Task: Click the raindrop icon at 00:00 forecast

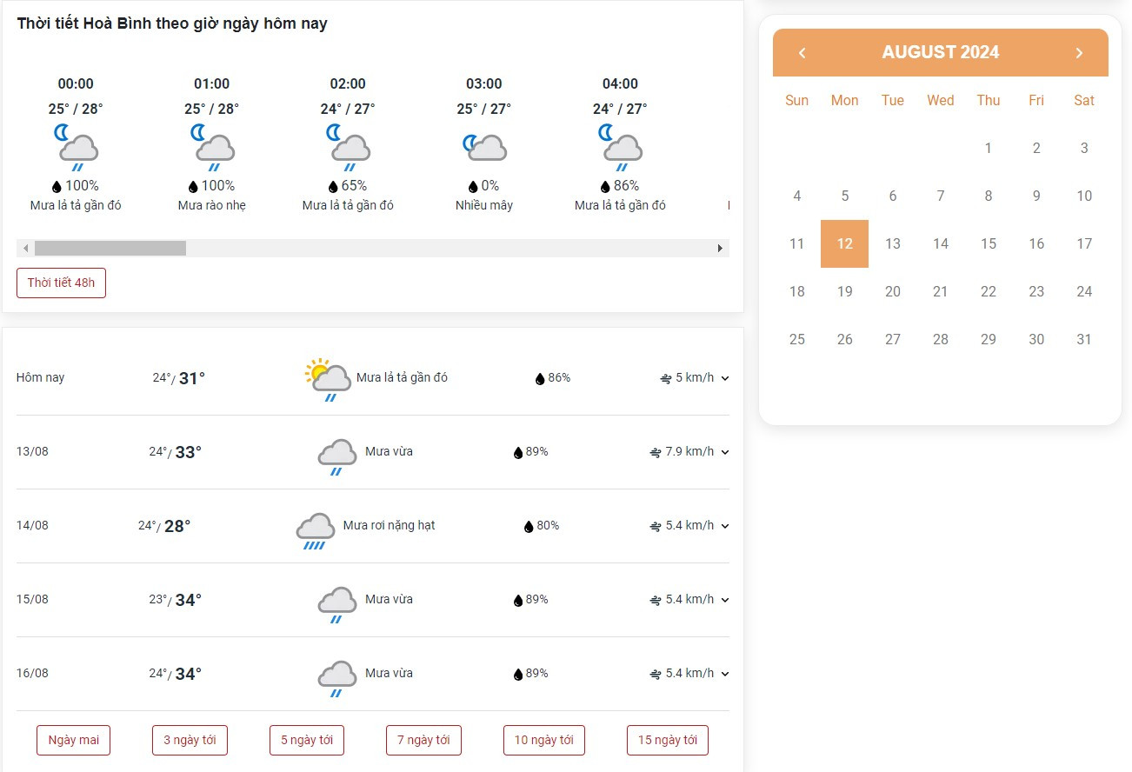Action: tap(57, 186)
